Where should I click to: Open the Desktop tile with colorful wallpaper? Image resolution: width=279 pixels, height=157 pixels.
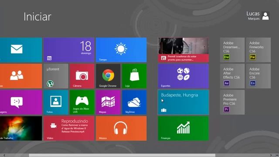click(21, 128)
